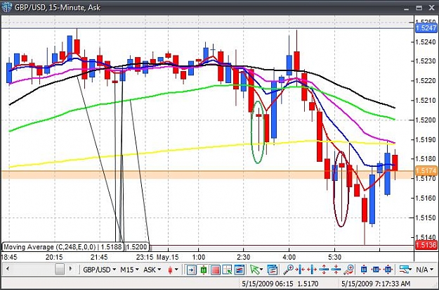
Task: Open the ASK price type dropdown
Action: (152, 270)
